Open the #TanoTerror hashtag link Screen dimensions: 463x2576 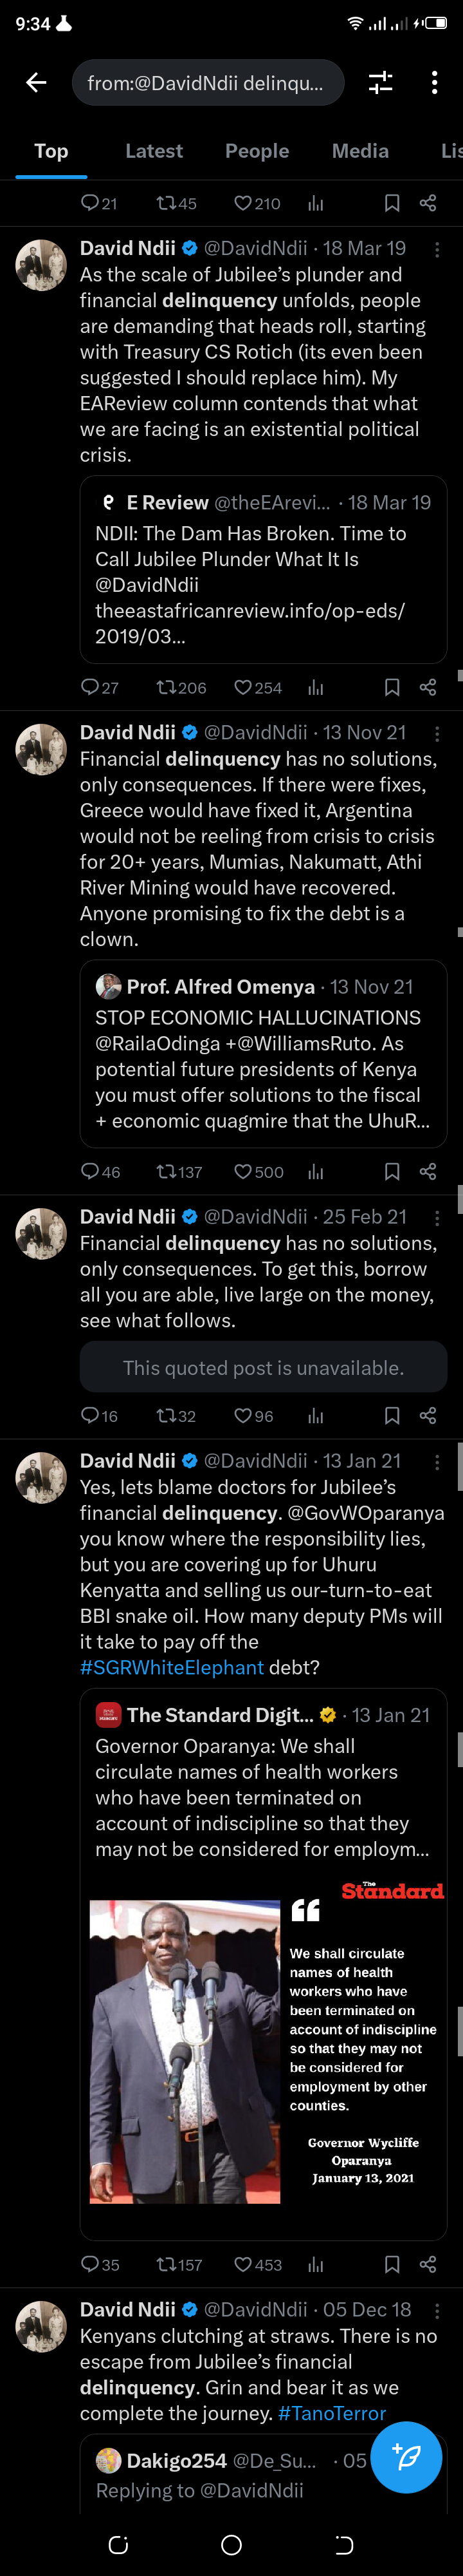tap(331, 2413)
